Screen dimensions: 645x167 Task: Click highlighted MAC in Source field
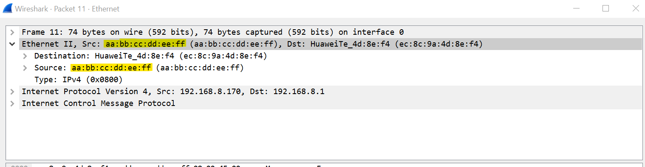tap(111, 68)
